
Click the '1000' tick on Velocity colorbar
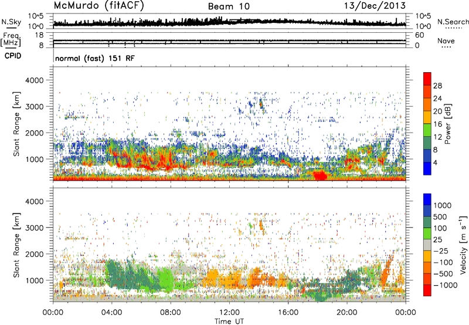click(x=443, y=205)
